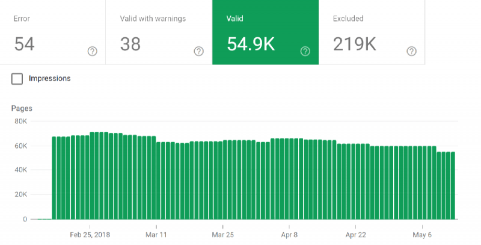
Task: Click the last bar in the chart
Action: click(x=453, y=185)
